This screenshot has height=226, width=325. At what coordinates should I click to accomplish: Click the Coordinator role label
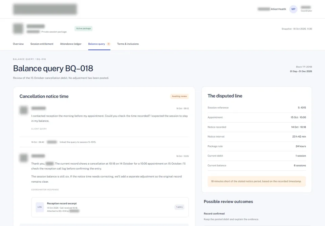[306, 11]
